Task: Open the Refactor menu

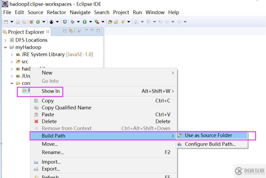Action: click(56, 12)
